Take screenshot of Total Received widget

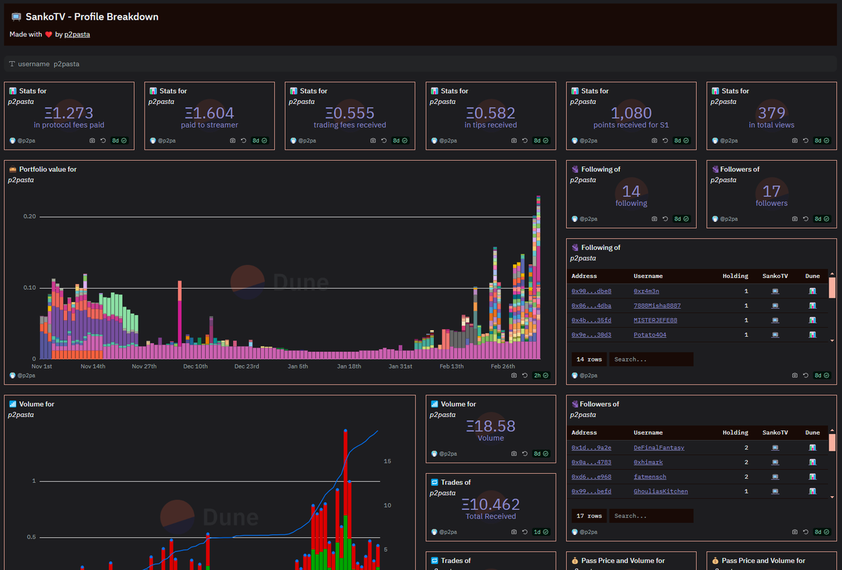point(514,532)
